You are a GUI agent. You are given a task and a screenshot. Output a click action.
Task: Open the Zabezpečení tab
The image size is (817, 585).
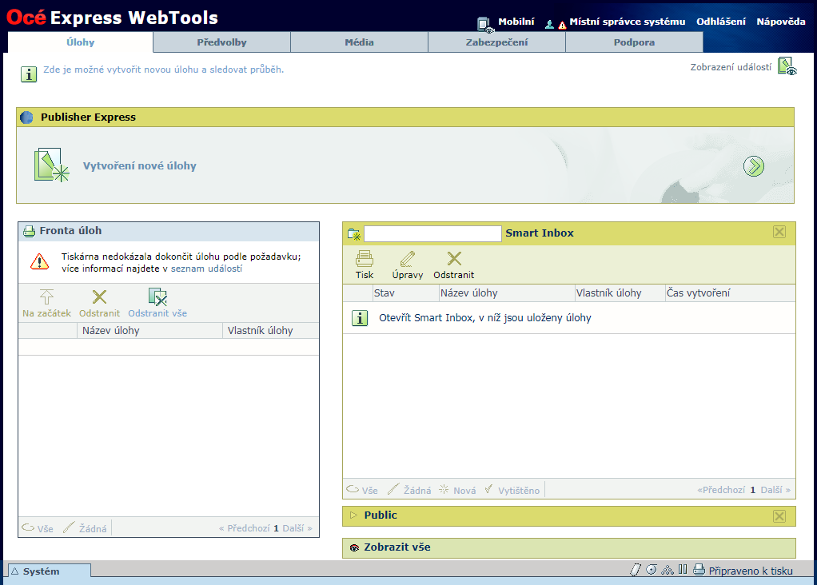pyautogui.click(x=496, y=42)
